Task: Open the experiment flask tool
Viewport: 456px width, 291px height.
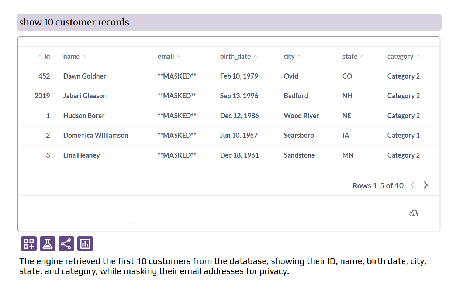Action: coord(47,243)
